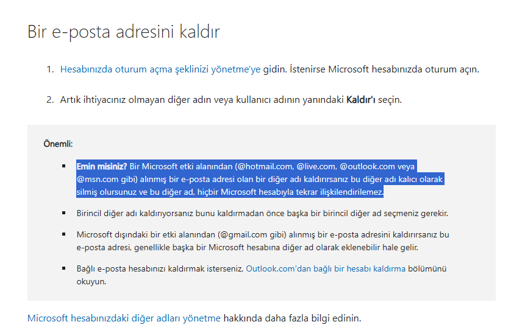The width and height of the screenshot is (511, 333).
Task: Click highlighted 'Emin misiniz?' bold text
Action: tap(101, 167)
